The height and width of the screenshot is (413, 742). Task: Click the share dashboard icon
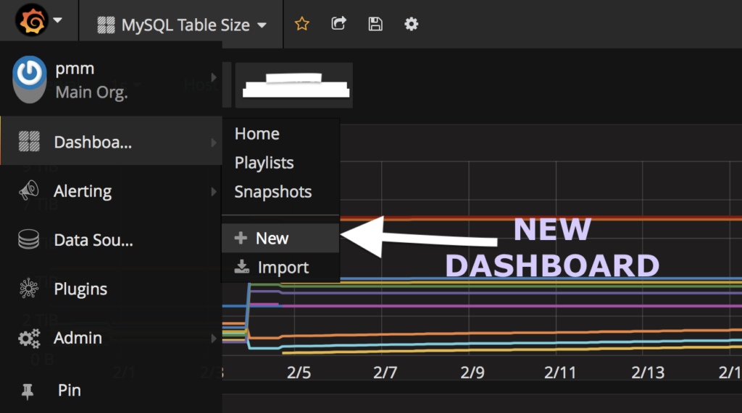[x=338, y=24]
